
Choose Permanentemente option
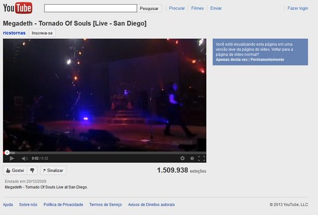tap(267, 60)
